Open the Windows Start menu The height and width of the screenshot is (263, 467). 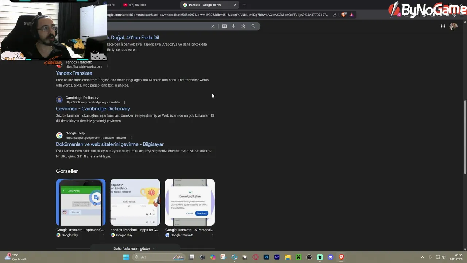[126, 257]
